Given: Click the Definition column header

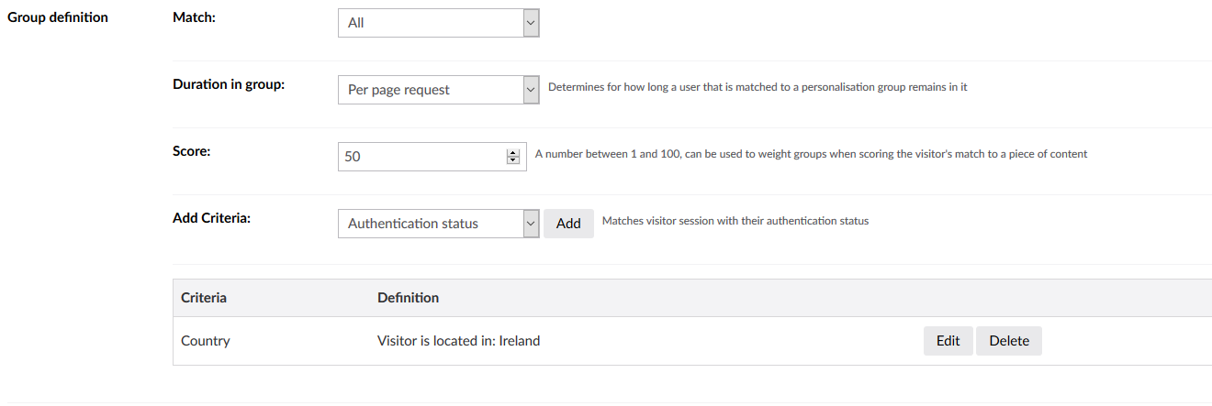Looking at the screenshot, I should point(408,298).
